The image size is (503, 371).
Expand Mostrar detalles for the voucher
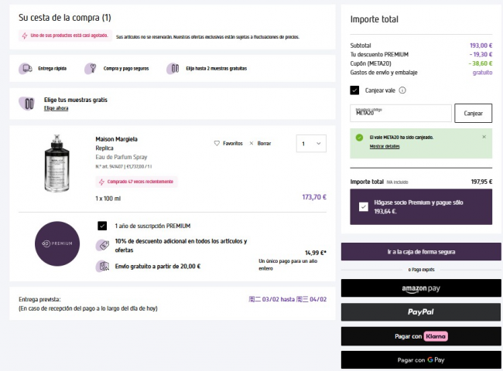[x=385, y=146]
